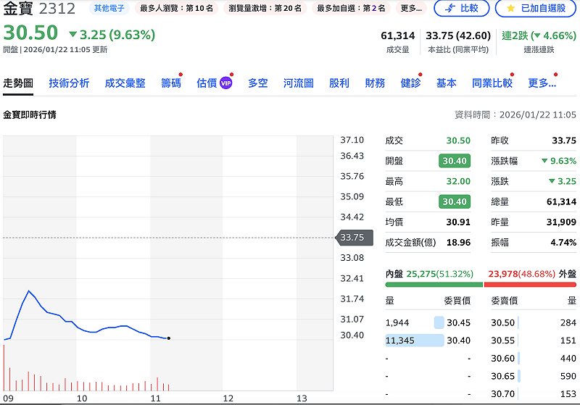Expand the 更多 tags dropdown at top
580x405 pixels.
412,9
